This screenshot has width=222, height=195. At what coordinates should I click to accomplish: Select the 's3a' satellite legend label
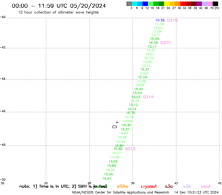[x=169, y=186]
